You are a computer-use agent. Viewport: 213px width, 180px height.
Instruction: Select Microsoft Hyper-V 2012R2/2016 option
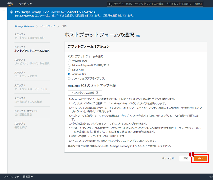pyautogui.click(x=69, y=65)
